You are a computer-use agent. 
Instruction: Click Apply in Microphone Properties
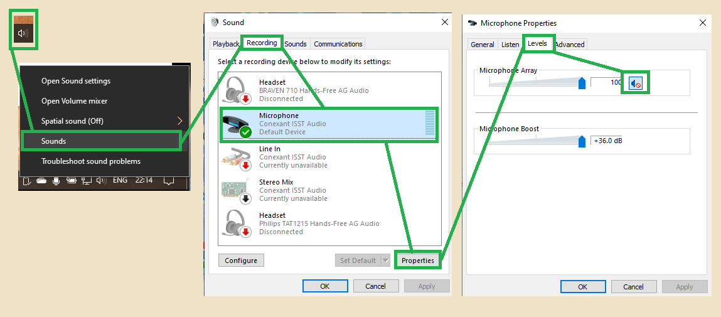[x=684, y=287]
